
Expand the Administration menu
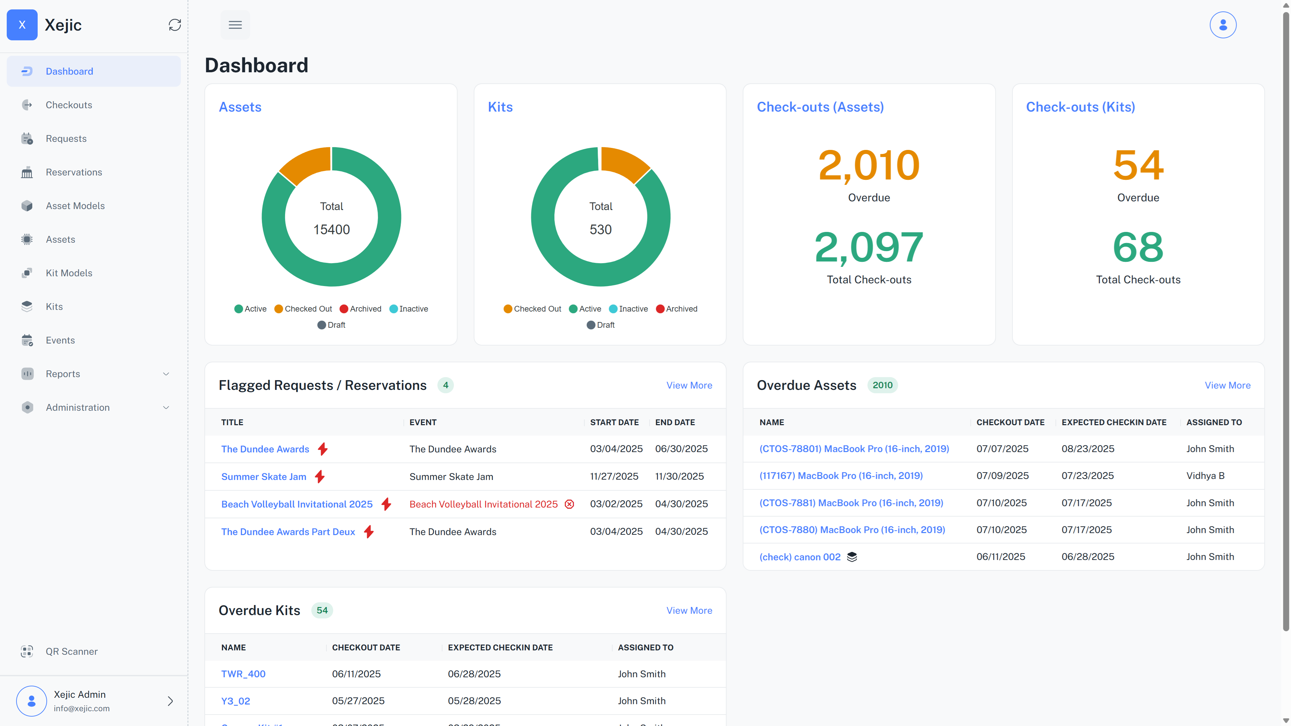77,407
